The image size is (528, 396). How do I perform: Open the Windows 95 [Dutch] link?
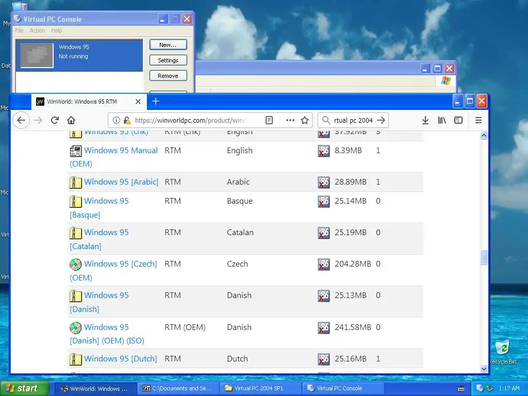click(121, 359)
